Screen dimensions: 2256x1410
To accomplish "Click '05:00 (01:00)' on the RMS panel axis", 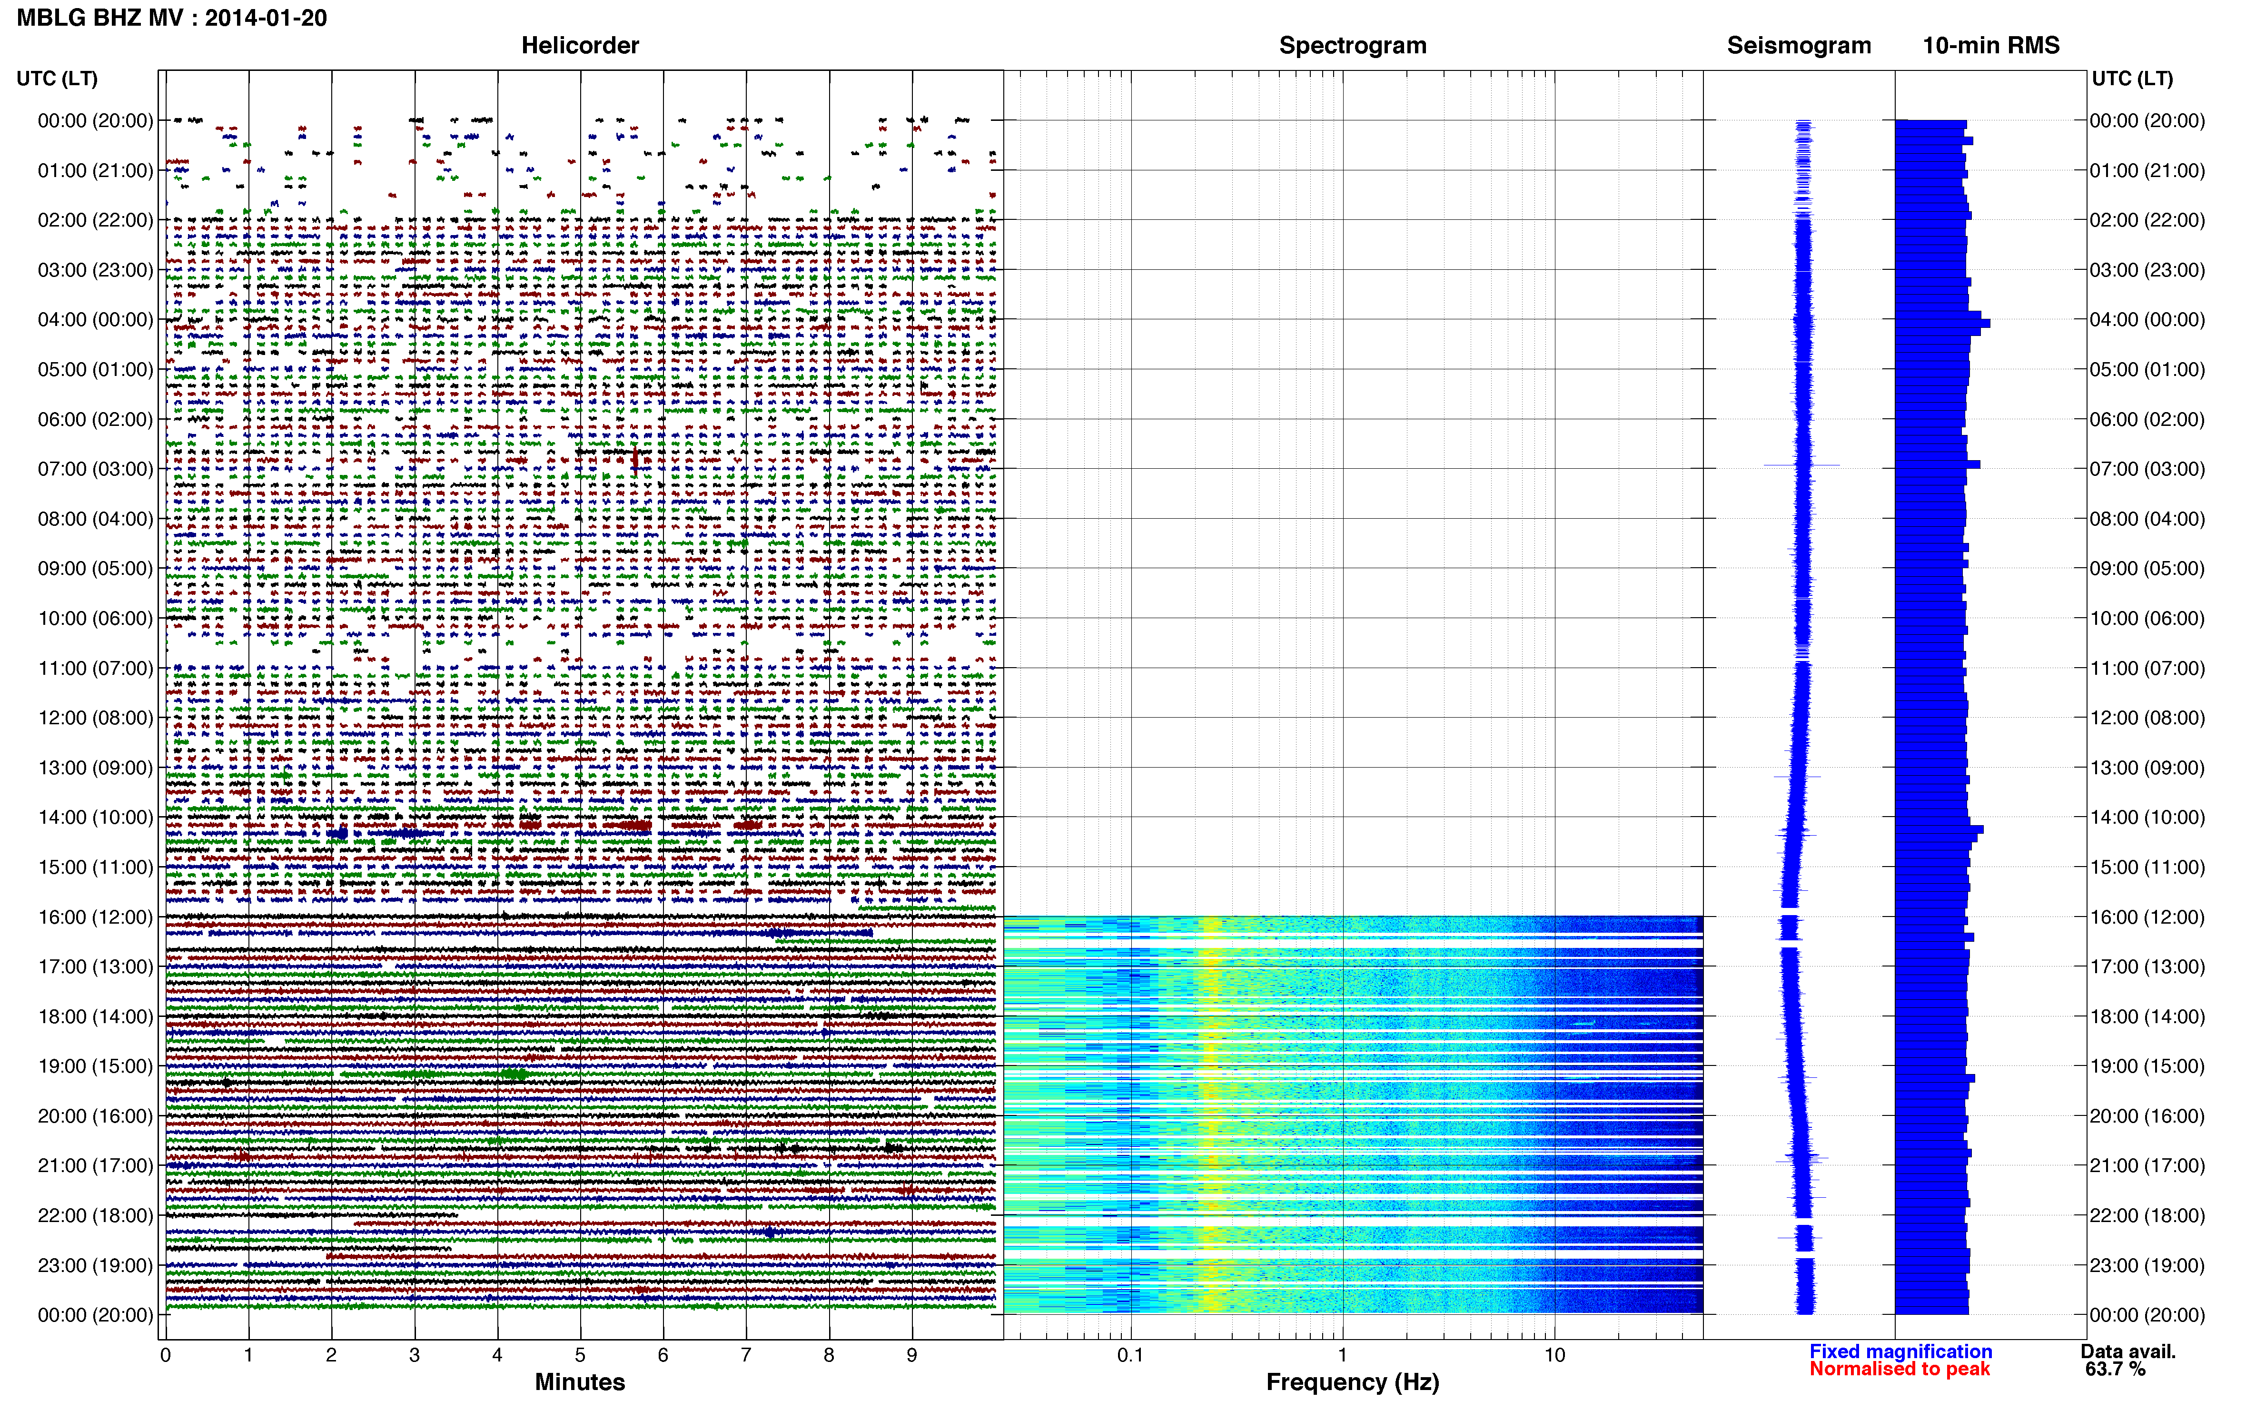I will point(2147,369).
